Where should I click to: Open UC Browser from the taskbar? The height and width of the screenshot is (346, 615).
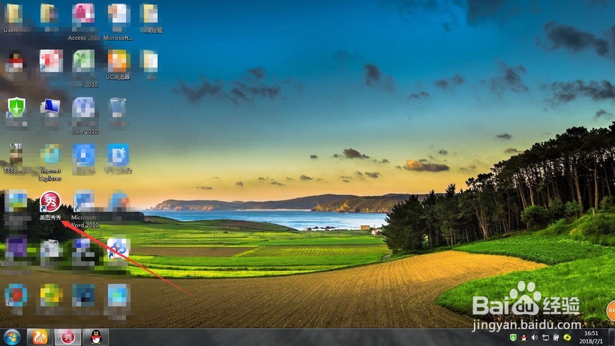point(39,337)
